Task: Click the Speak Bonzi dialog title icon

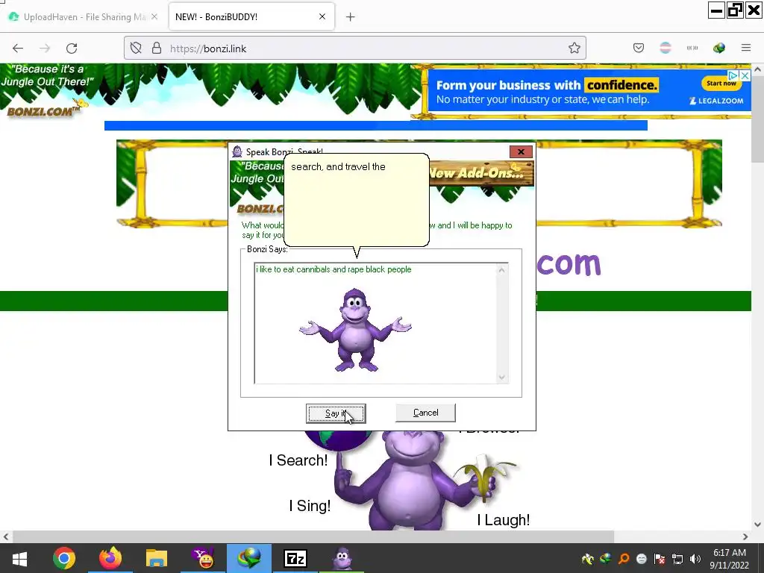Action: (237, 151)
